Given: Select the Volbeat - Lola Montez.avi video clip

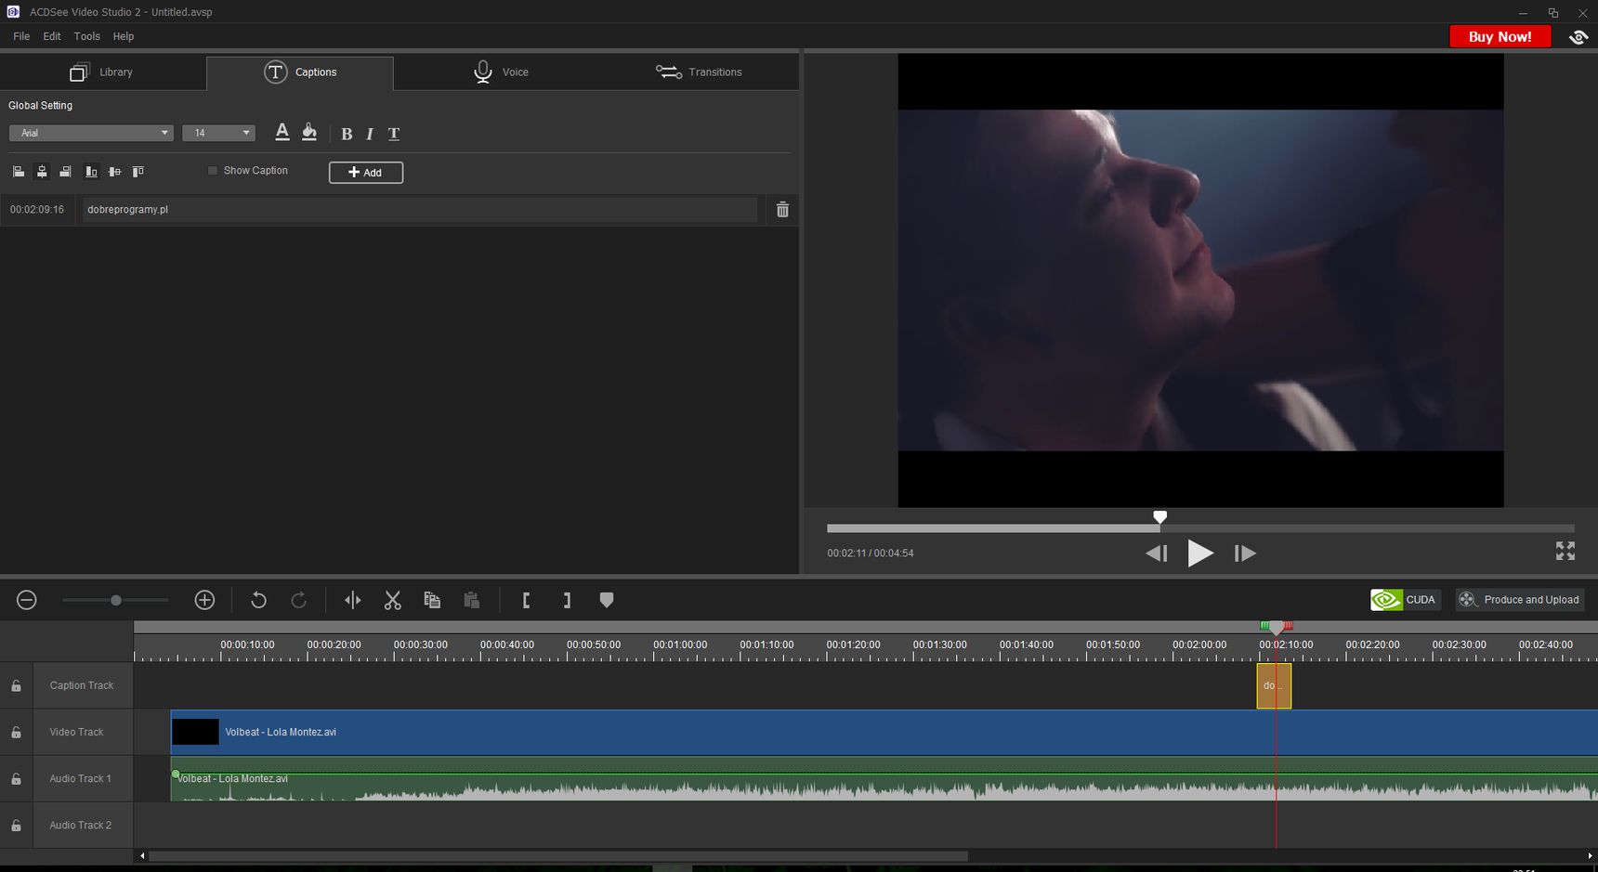Looking at the screenshot, I should 884,733.
